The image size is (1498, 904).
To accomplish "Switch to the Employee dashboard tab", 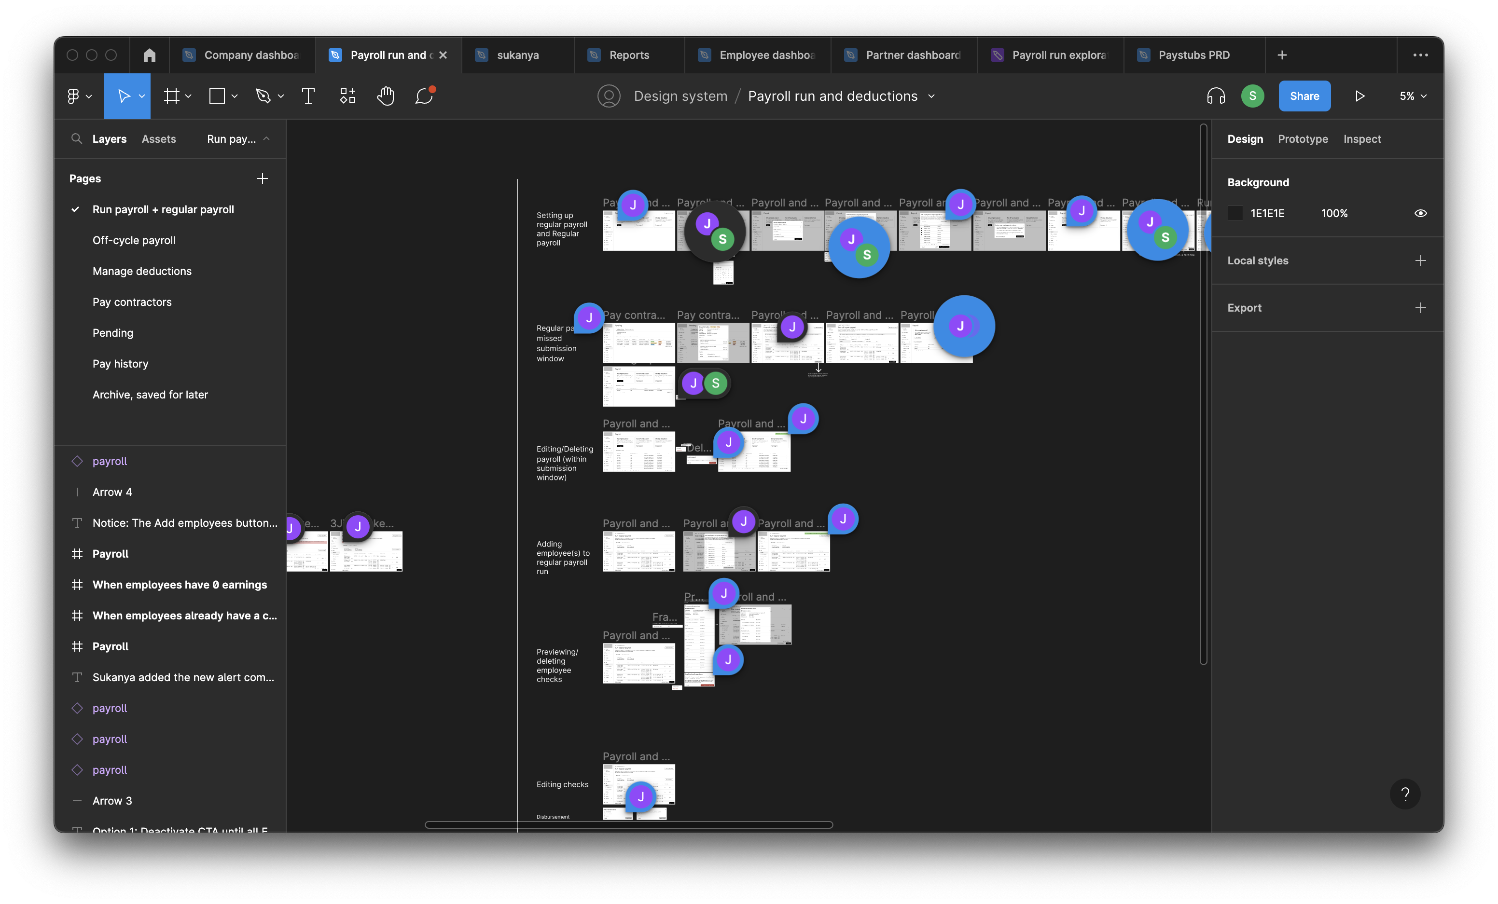I will pyautogui.click(x=758, y=55).
